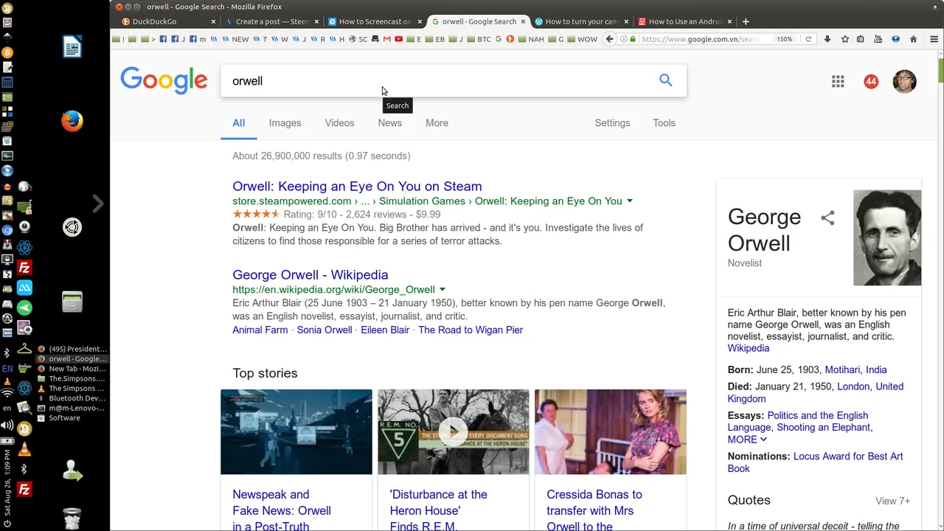Switch to the Images results tab
Screen dimensions: 944x531
(x=285, y=123)
